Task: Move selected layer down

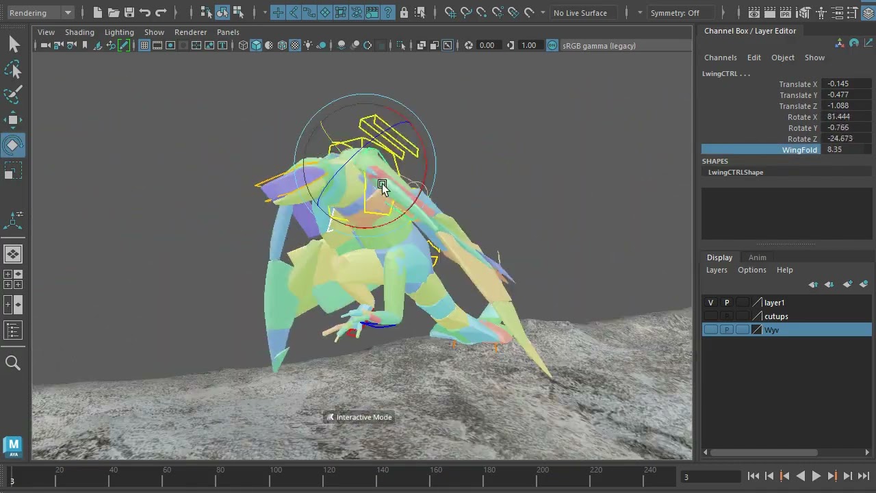Action: 829,284
